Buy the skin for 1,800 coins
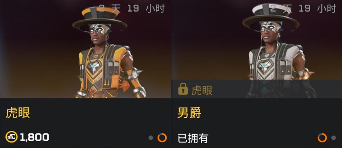 click(27, 137)
